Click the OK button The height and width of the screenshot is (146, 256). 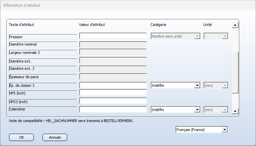pos(21,137)
